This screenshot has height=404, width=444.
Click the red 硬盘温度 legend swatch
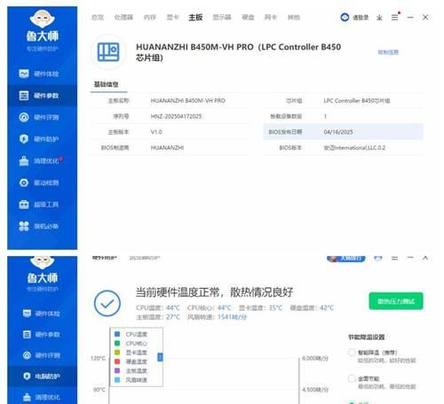pos(117,361)
